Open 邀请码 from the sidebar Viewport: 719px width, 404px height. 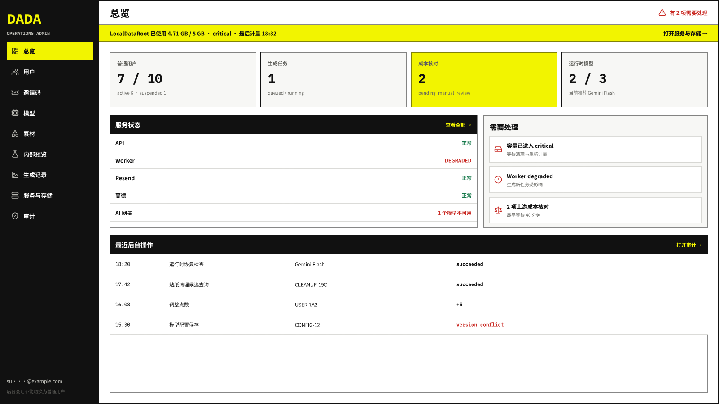(50, 92)
